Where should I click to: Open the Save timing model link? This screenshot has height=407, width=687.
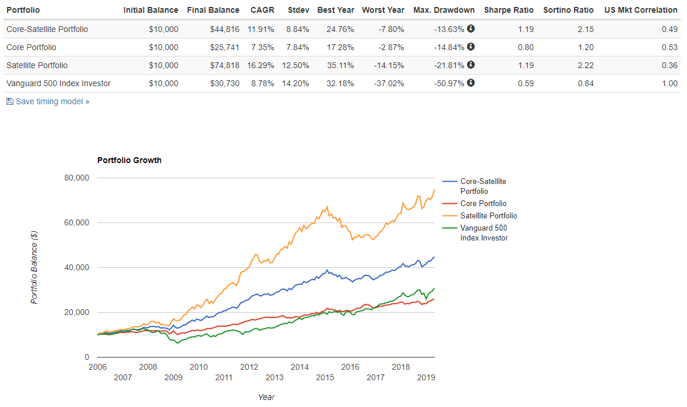(50, 101)
